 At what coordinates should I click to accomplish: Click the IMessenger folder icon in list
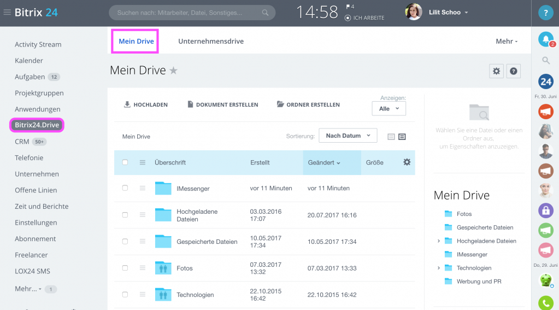(x=163, y=188)
